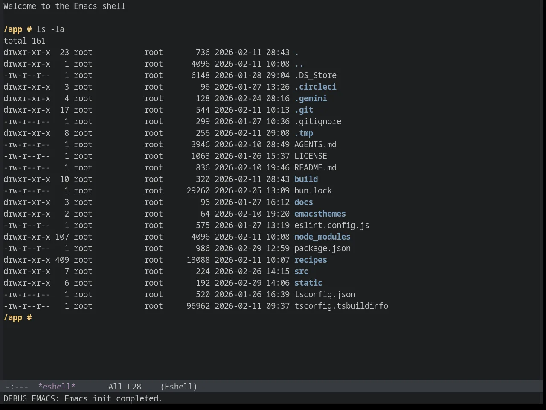The image size is (546, 410).
Task: Click the echo area debug message
Action: tap(83, 398)
